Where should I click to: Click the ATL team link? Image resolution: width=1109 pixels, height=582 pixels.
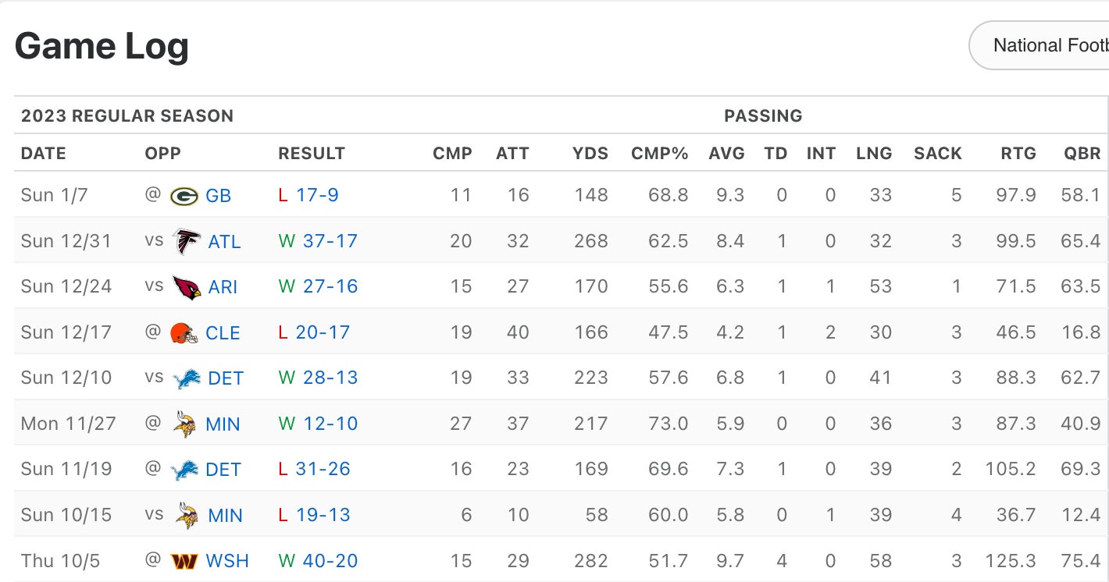pyautogui.click(x=224, y=242)
